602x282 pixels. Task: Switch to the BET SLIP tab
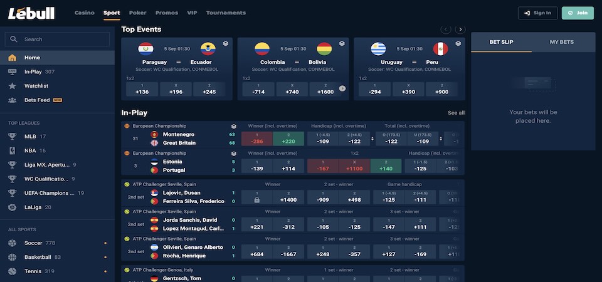pyautogui.click(x=502, y=42)
